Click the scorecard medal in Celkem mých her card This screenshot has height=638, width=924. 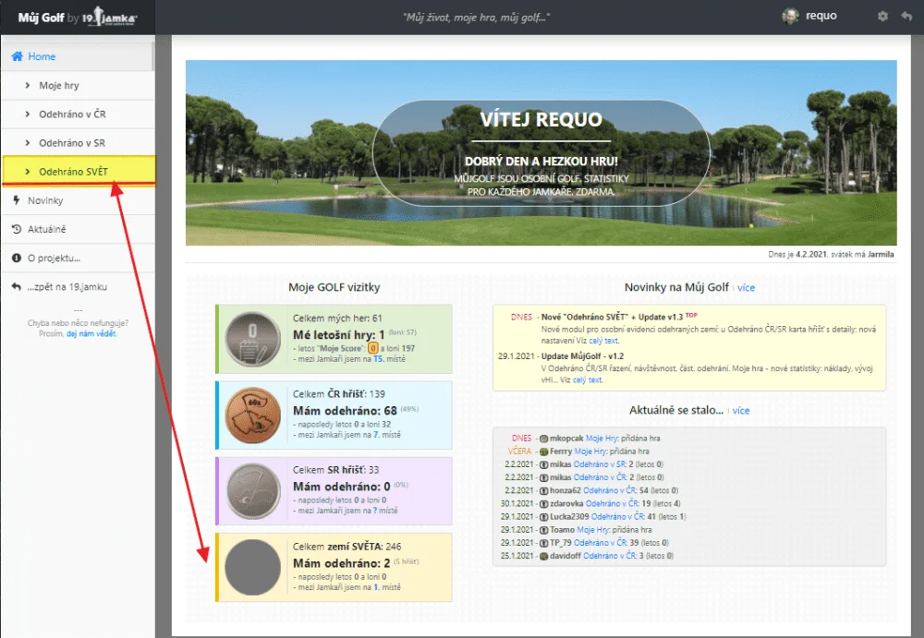pos(253,340)
